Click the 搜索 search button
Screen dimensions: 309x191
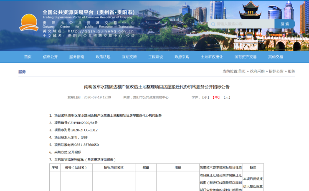(x=285, y=24)
